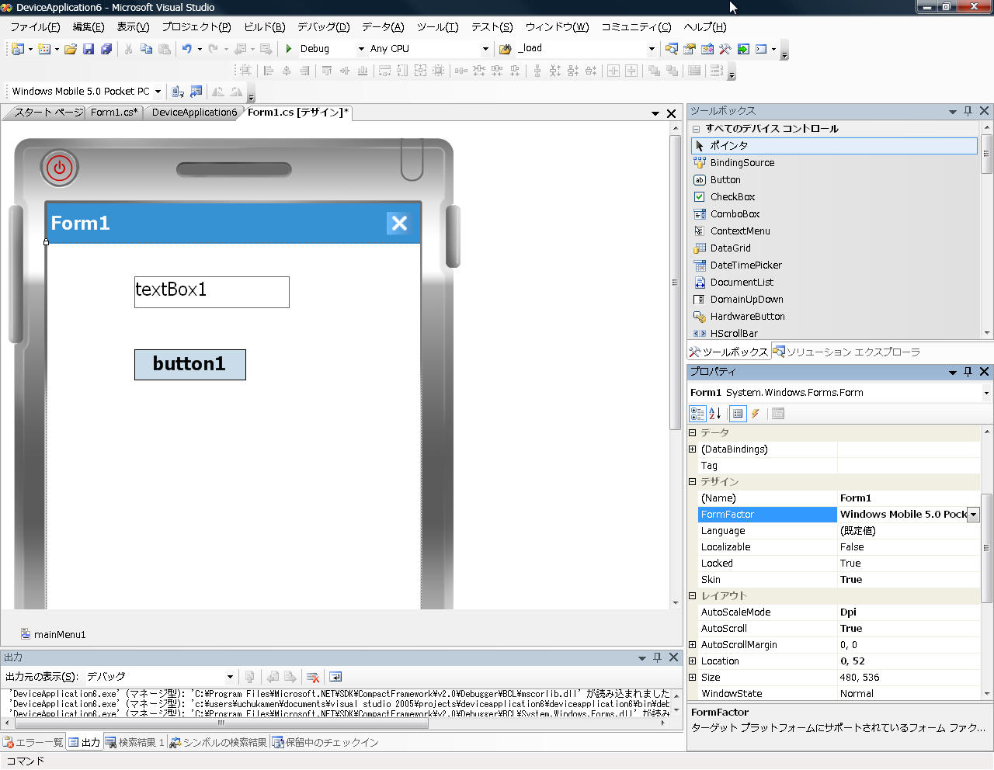Click the Properties grid vertical scrollbar thumb
Screen dimensions: 994x770
click(987, 548)
